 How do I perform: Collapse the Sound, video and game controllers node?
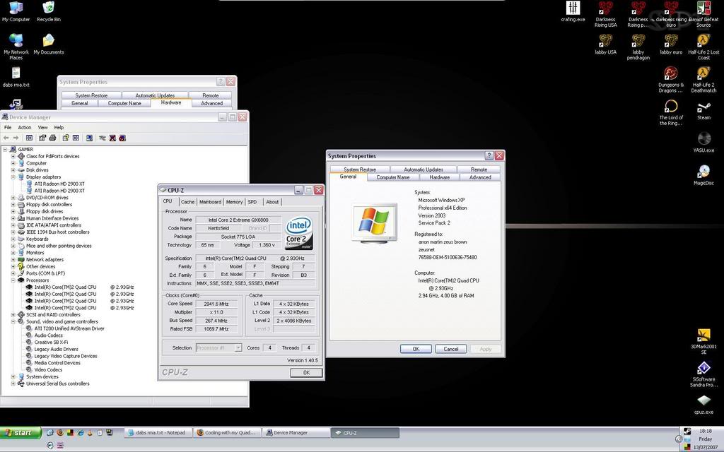[13, 321]
